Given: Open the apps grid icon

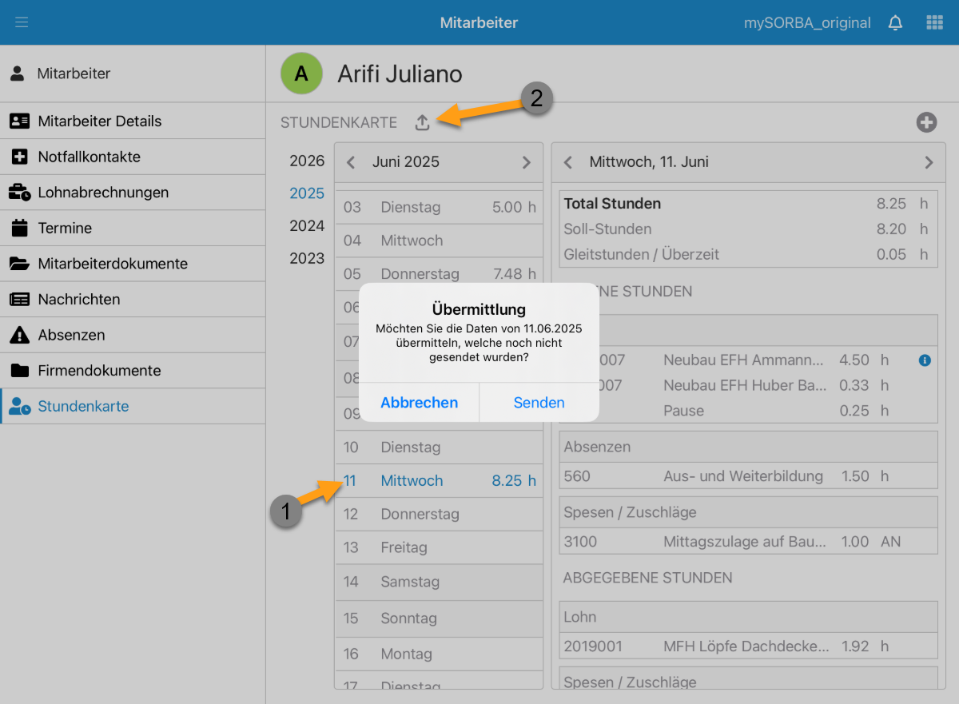Looking at the screenshot, I should click(x=934, y=22).
